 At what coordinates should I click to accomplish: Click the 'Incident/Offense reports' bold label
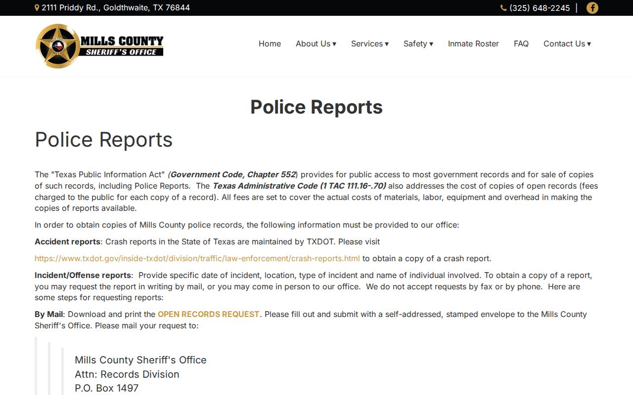click(83, 275)
